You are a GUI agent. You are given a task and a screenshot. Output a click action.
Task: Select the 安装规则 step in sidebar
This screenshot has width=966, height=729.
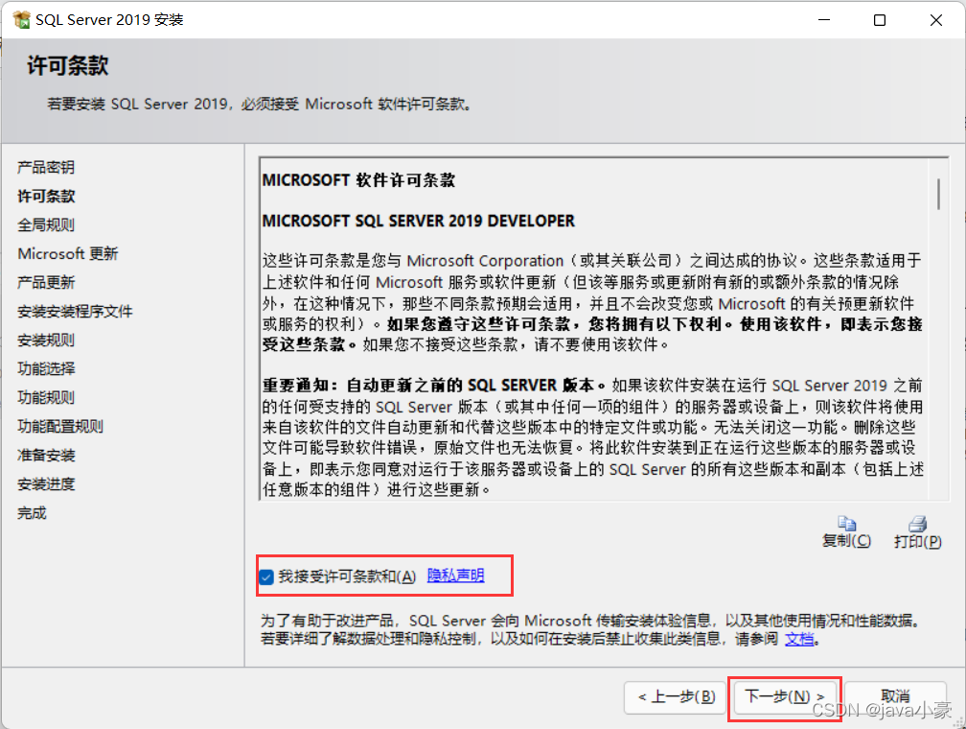coord(46,341)
